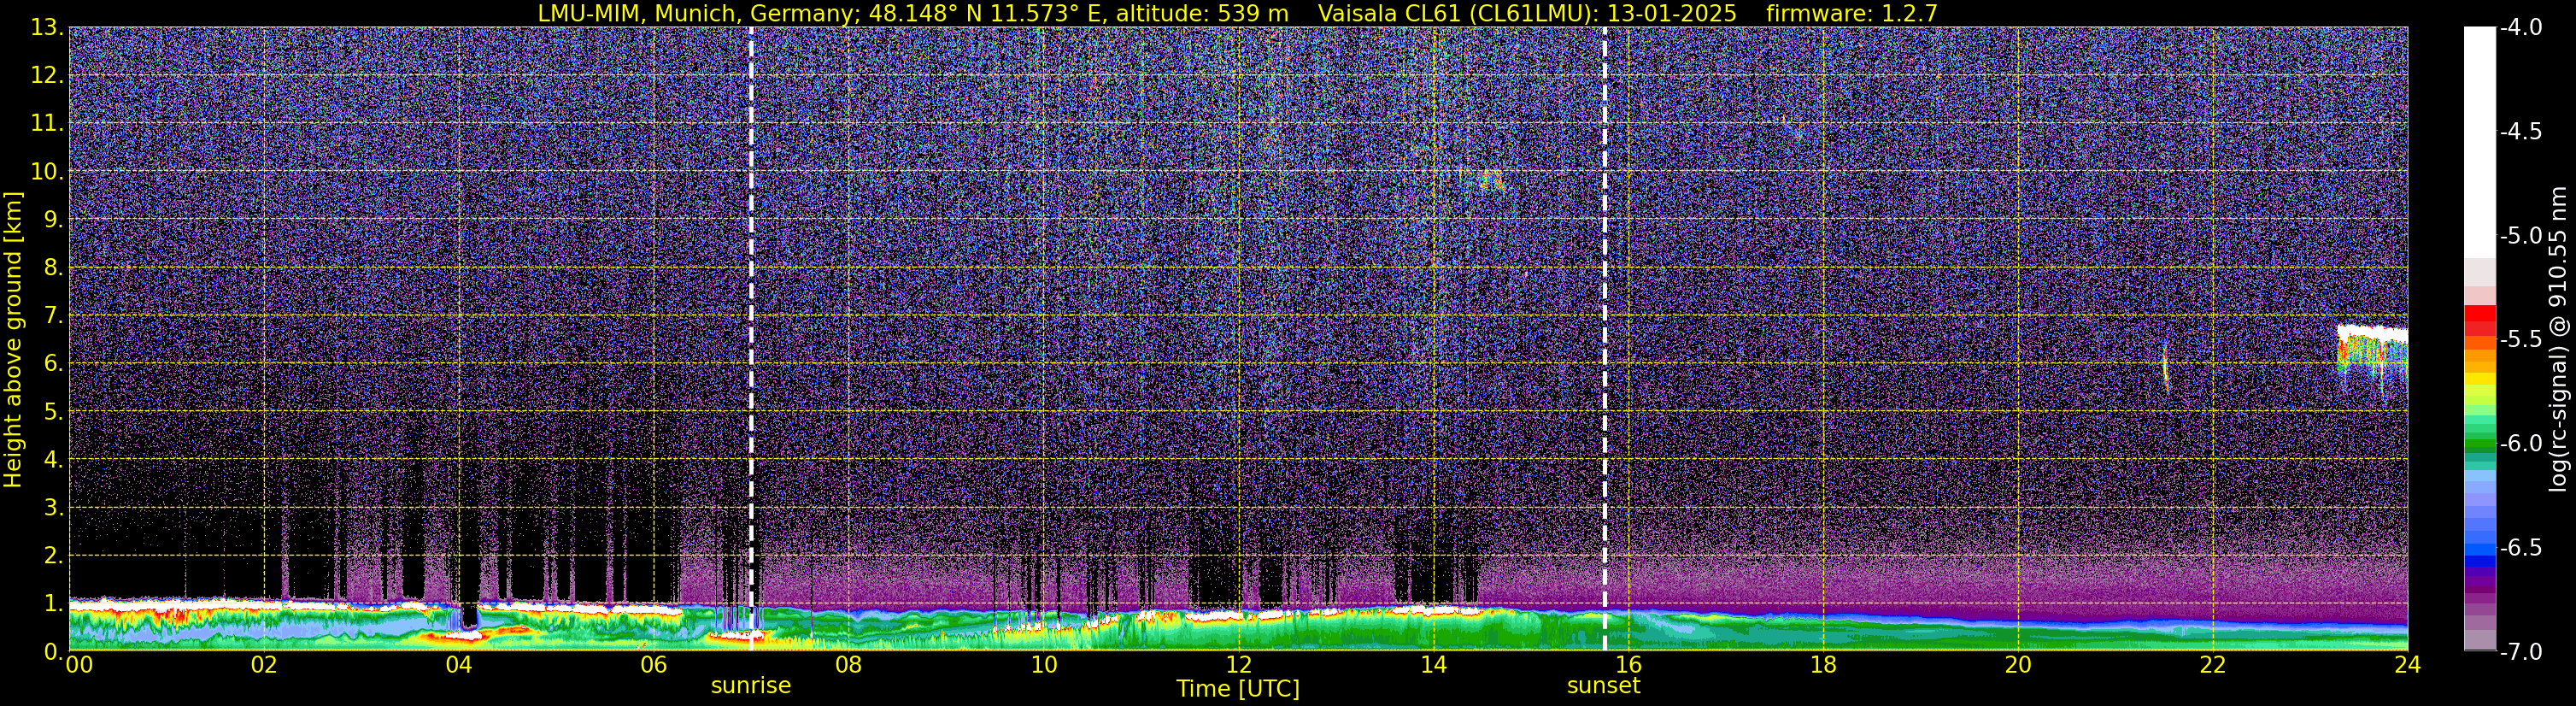Click the '14' time axis tick label
This screenshot has height=706, width=2576.
click(x=1433, y=664)
